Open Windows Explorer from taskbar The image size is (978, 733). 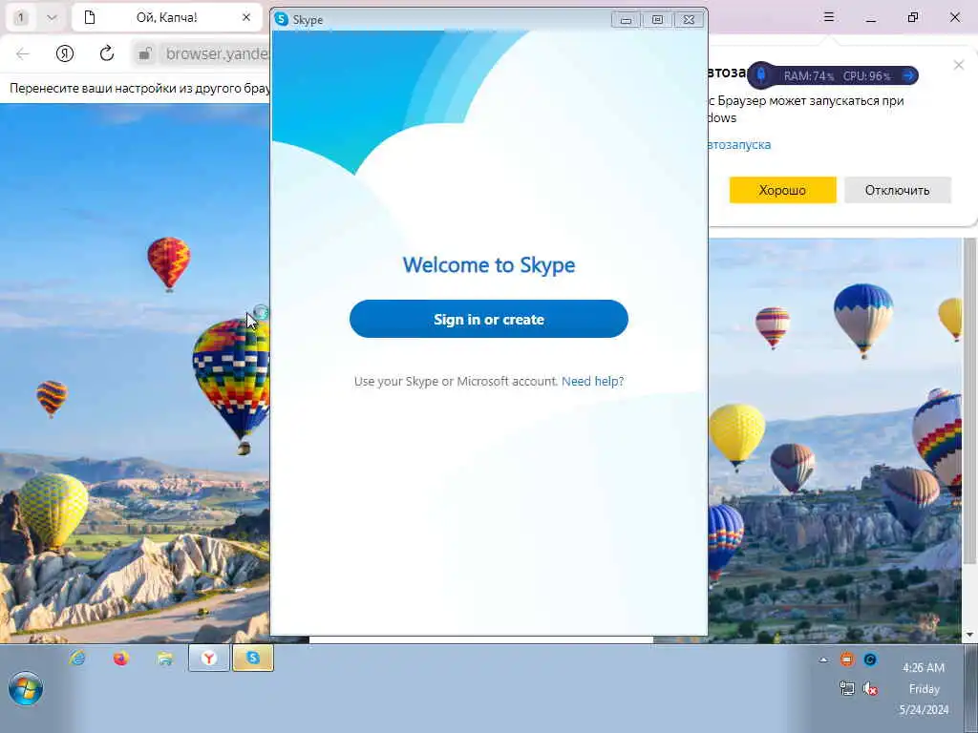click(x=164, y=658)
